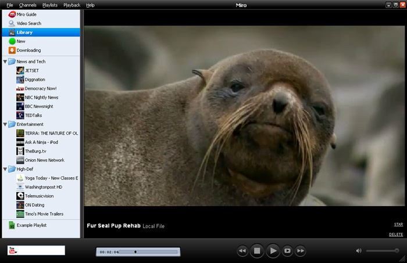Click the DELETE link

pos(395,235)
